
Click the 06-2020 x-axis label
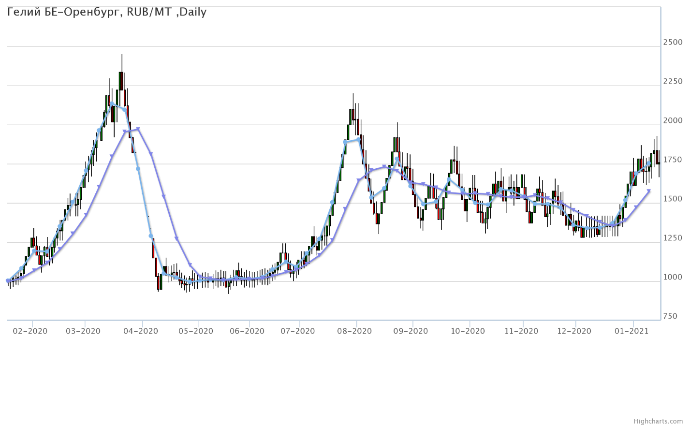tap(247, 331)
